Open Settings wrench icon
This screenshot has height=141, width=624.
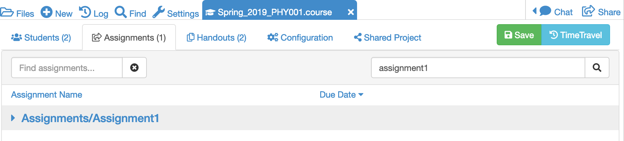coord(159,12)
